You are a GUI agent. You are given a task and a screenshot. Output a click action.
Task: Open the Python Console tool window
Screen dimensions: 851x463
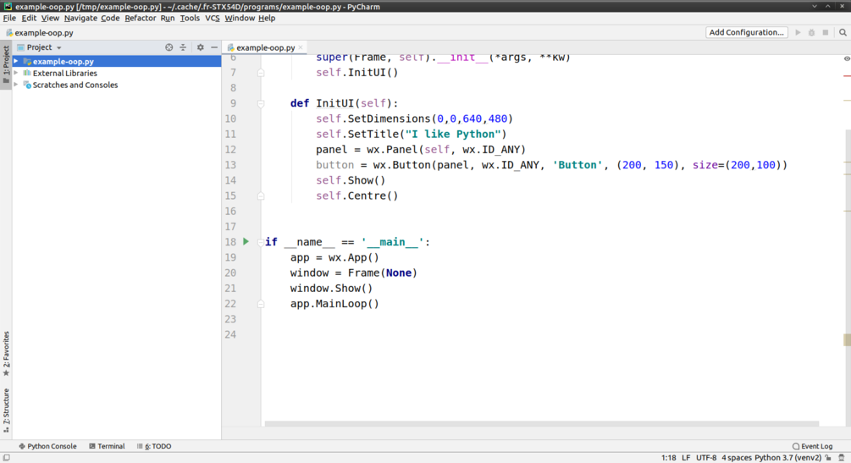click(x=47, y=446)
